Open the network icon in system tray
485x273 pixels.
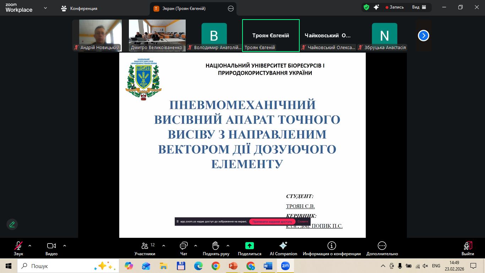(418, 266)
